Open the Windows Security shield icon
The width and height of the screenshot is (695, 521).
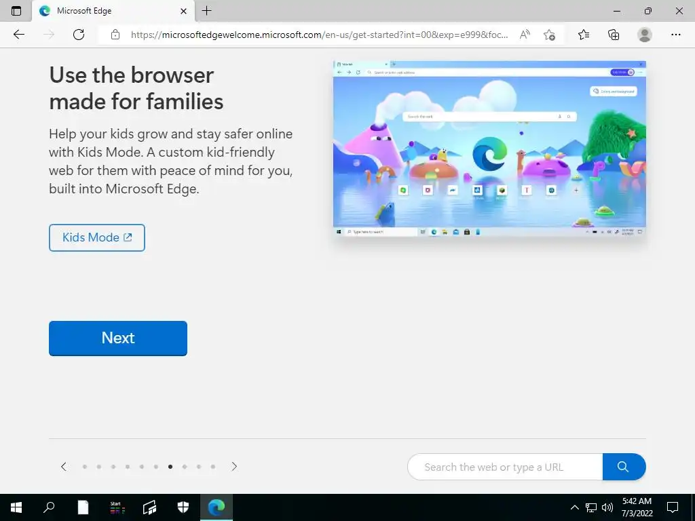point(183,507)
